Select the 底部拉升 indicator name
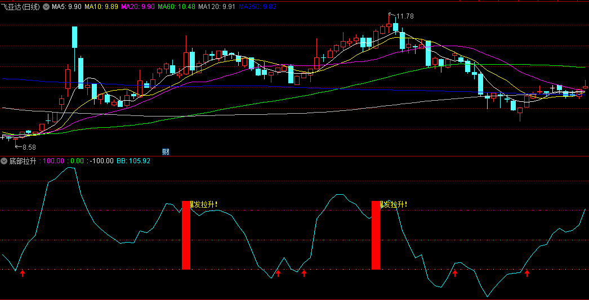 [23, 161]
